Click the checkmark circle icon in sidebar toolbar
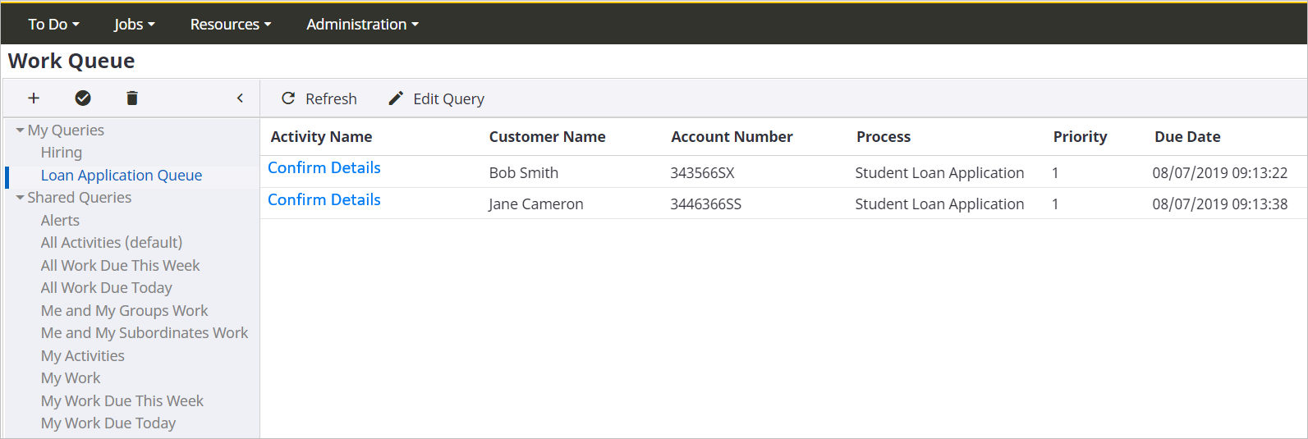 pos(83,98)
